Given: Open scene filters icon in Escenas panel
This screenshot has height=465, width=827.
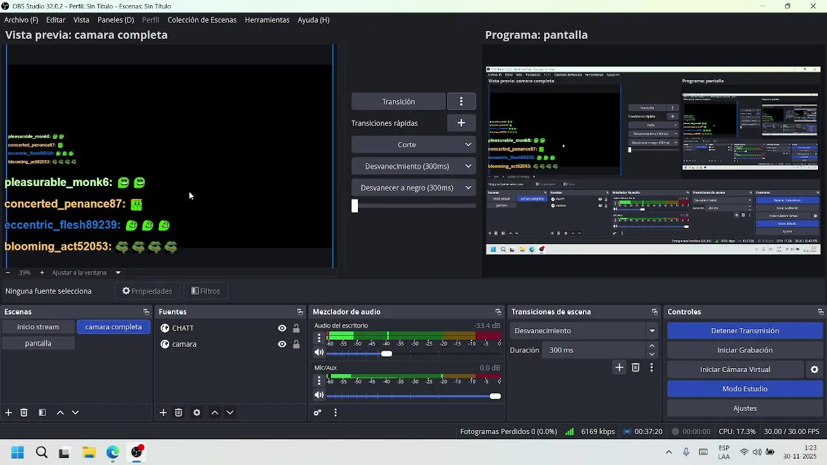Looking at the screenshot, I should [42, 413].
